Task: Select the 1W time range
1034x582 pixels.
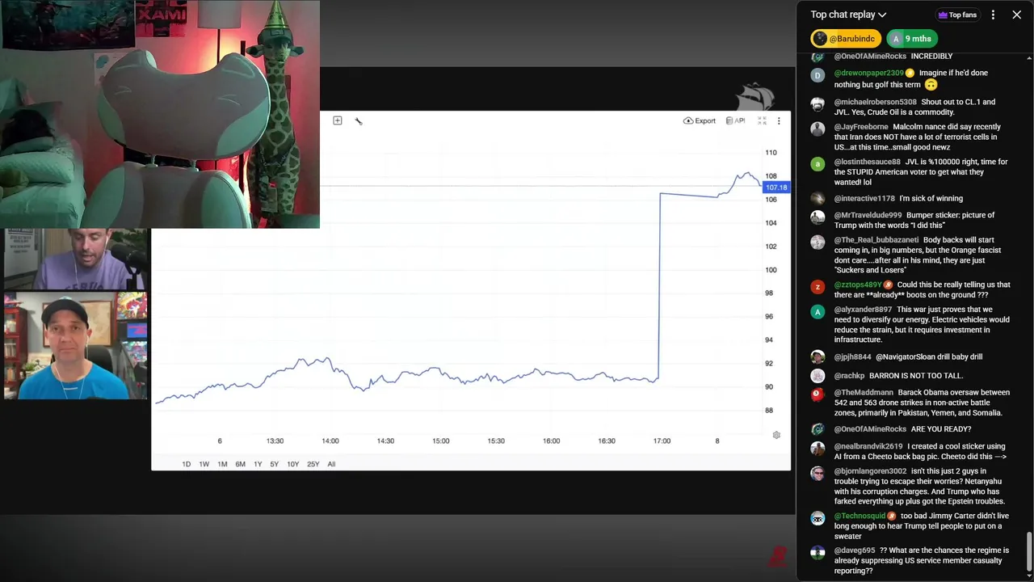Action: tap(204, 464)
